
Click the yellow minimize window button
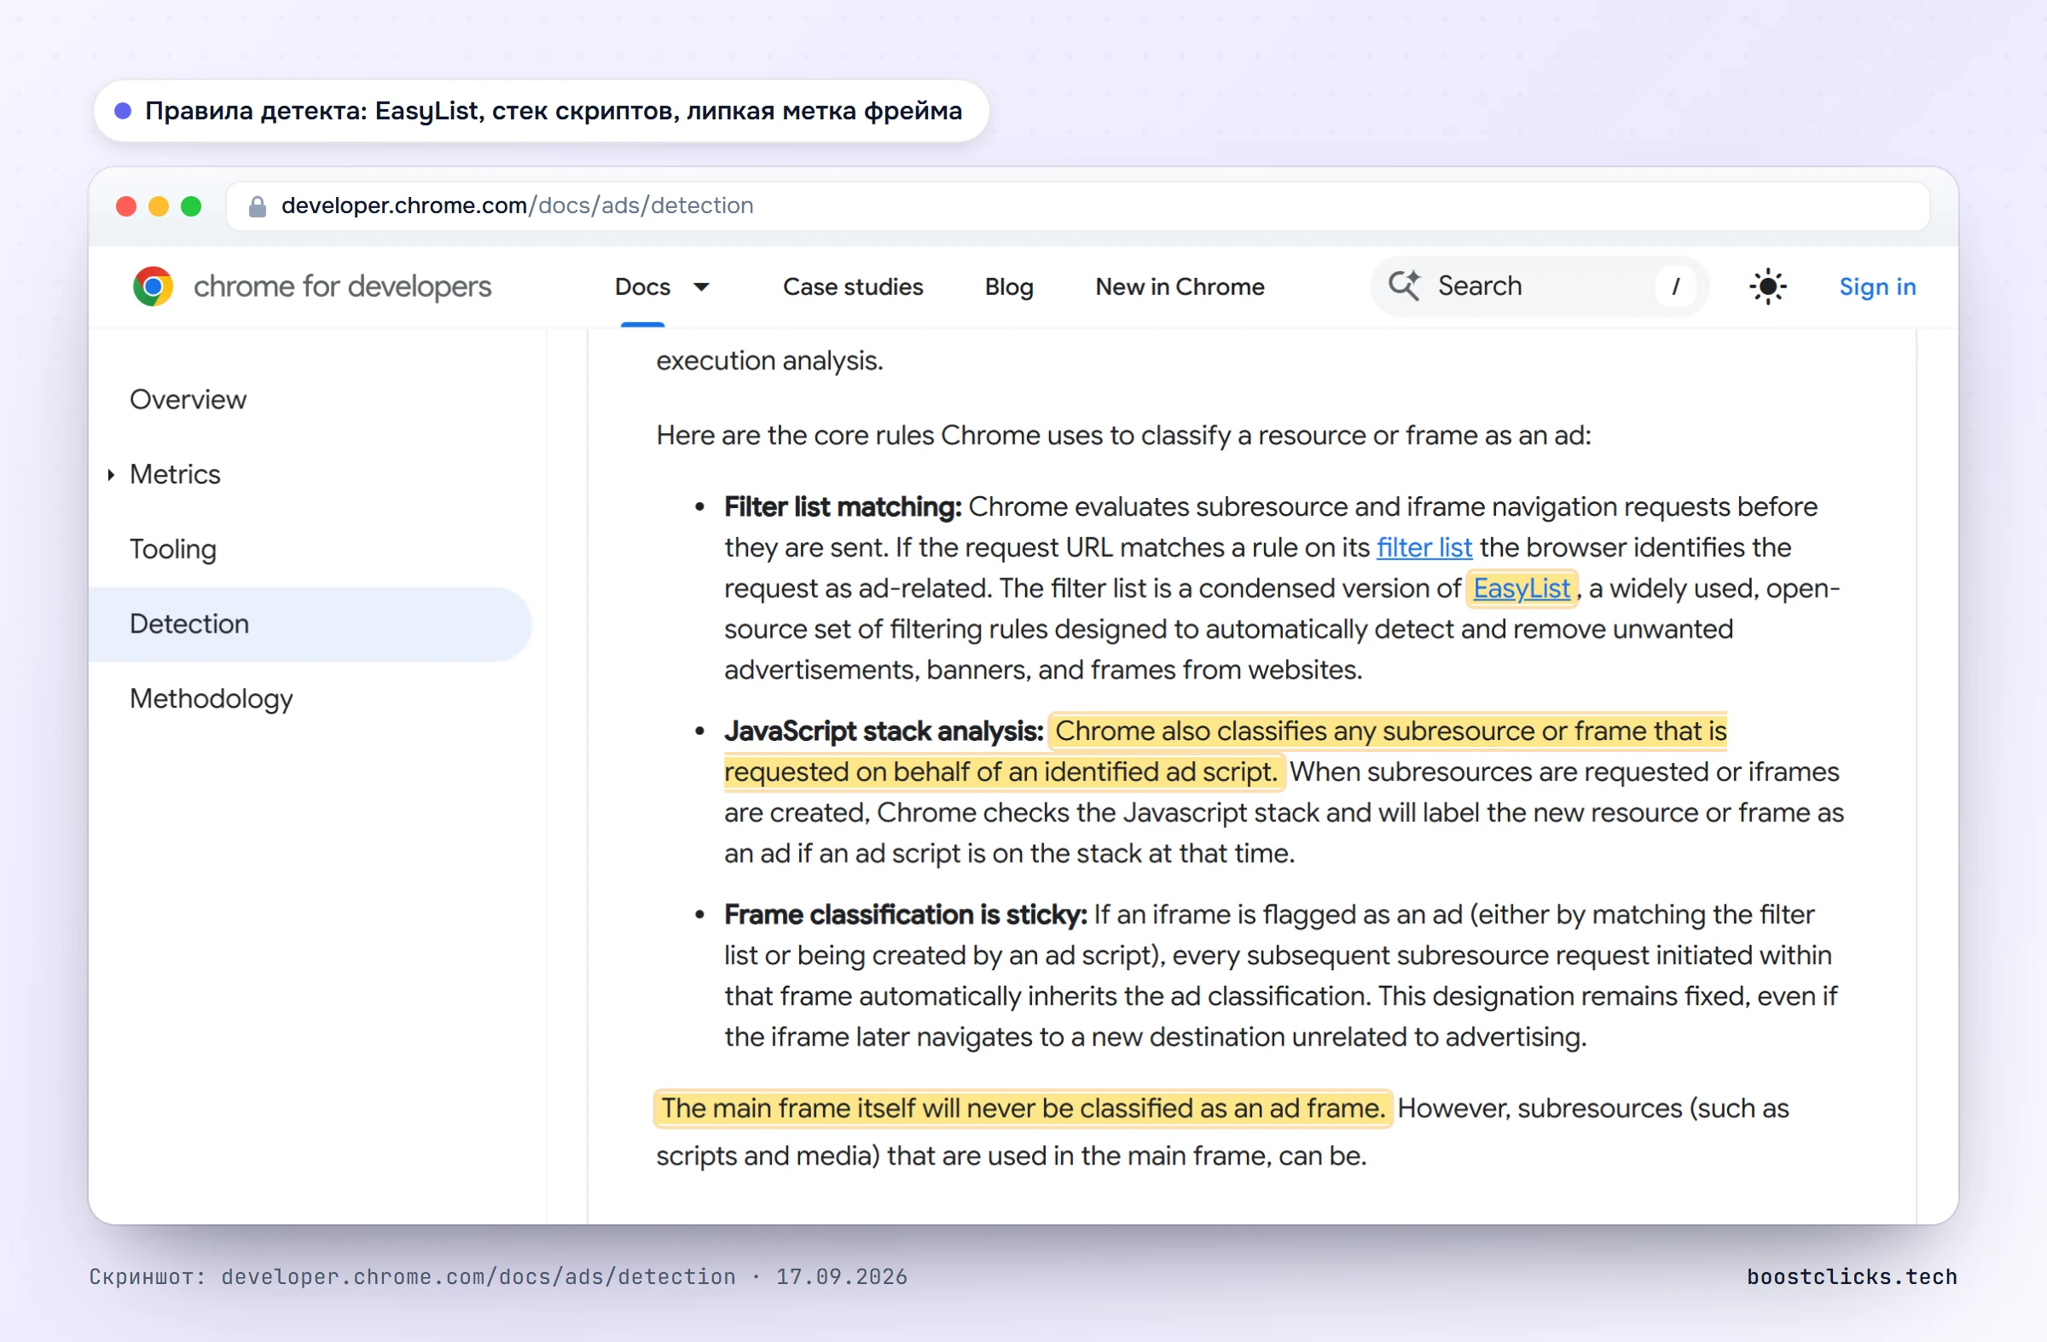tap(159, 206)
